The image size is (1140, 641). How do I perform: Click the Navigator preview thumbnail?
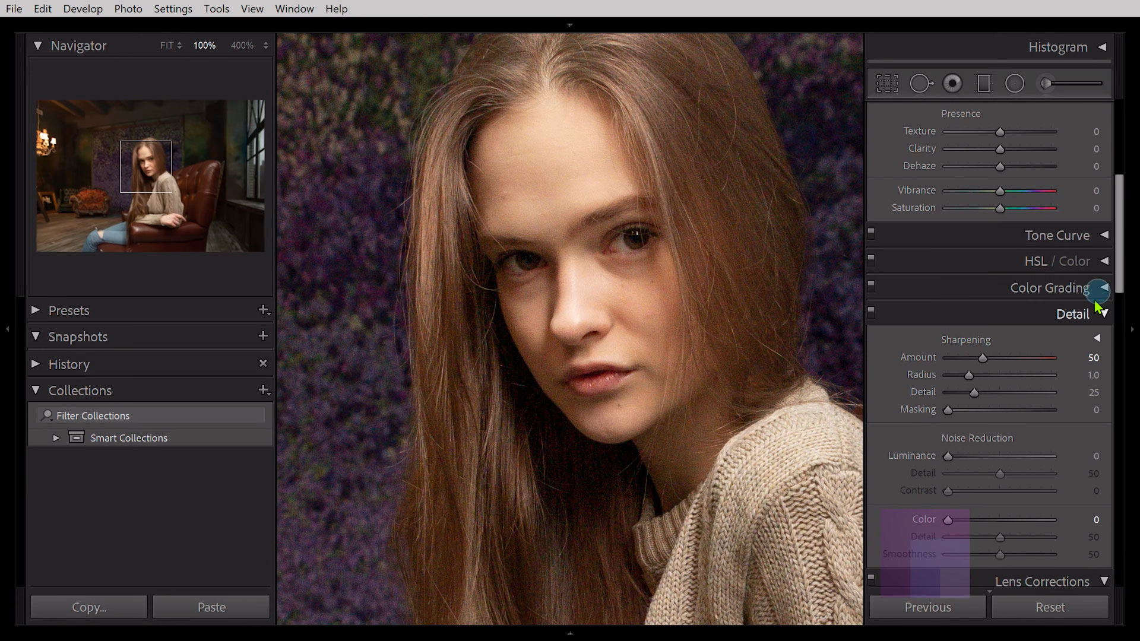click(x=150, y=176)
